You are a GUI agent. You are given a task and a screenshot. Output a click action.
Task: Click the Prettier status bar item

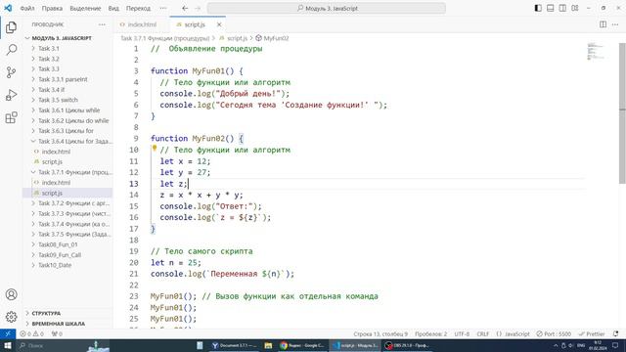pyautogui.click(x=592, y=333)
